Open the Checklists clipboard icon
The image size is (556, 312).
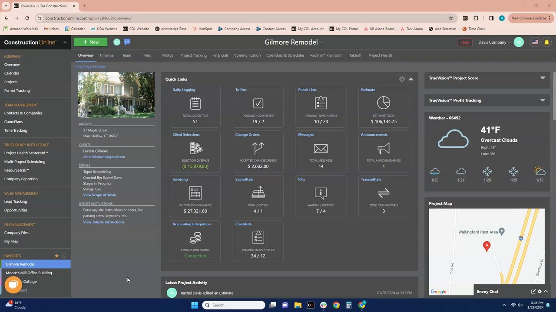[x=258, y=237]
